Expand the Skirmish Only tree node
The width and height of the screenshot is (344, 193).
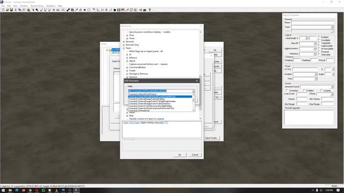point(124,45)
